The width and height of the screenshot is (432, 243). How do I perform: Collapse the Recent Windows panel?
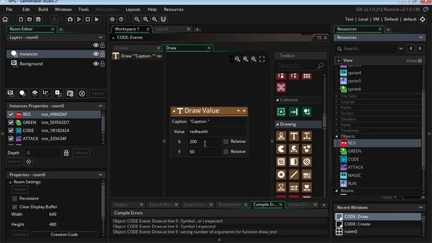tap(421, 207)
